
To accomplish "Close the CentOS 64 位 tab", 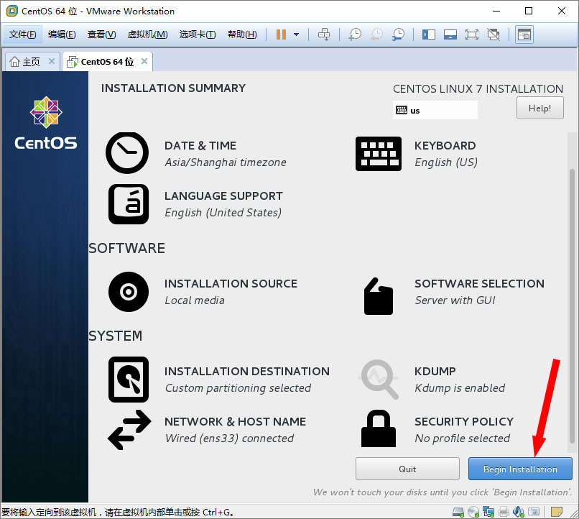I will (x=144, y=62).
